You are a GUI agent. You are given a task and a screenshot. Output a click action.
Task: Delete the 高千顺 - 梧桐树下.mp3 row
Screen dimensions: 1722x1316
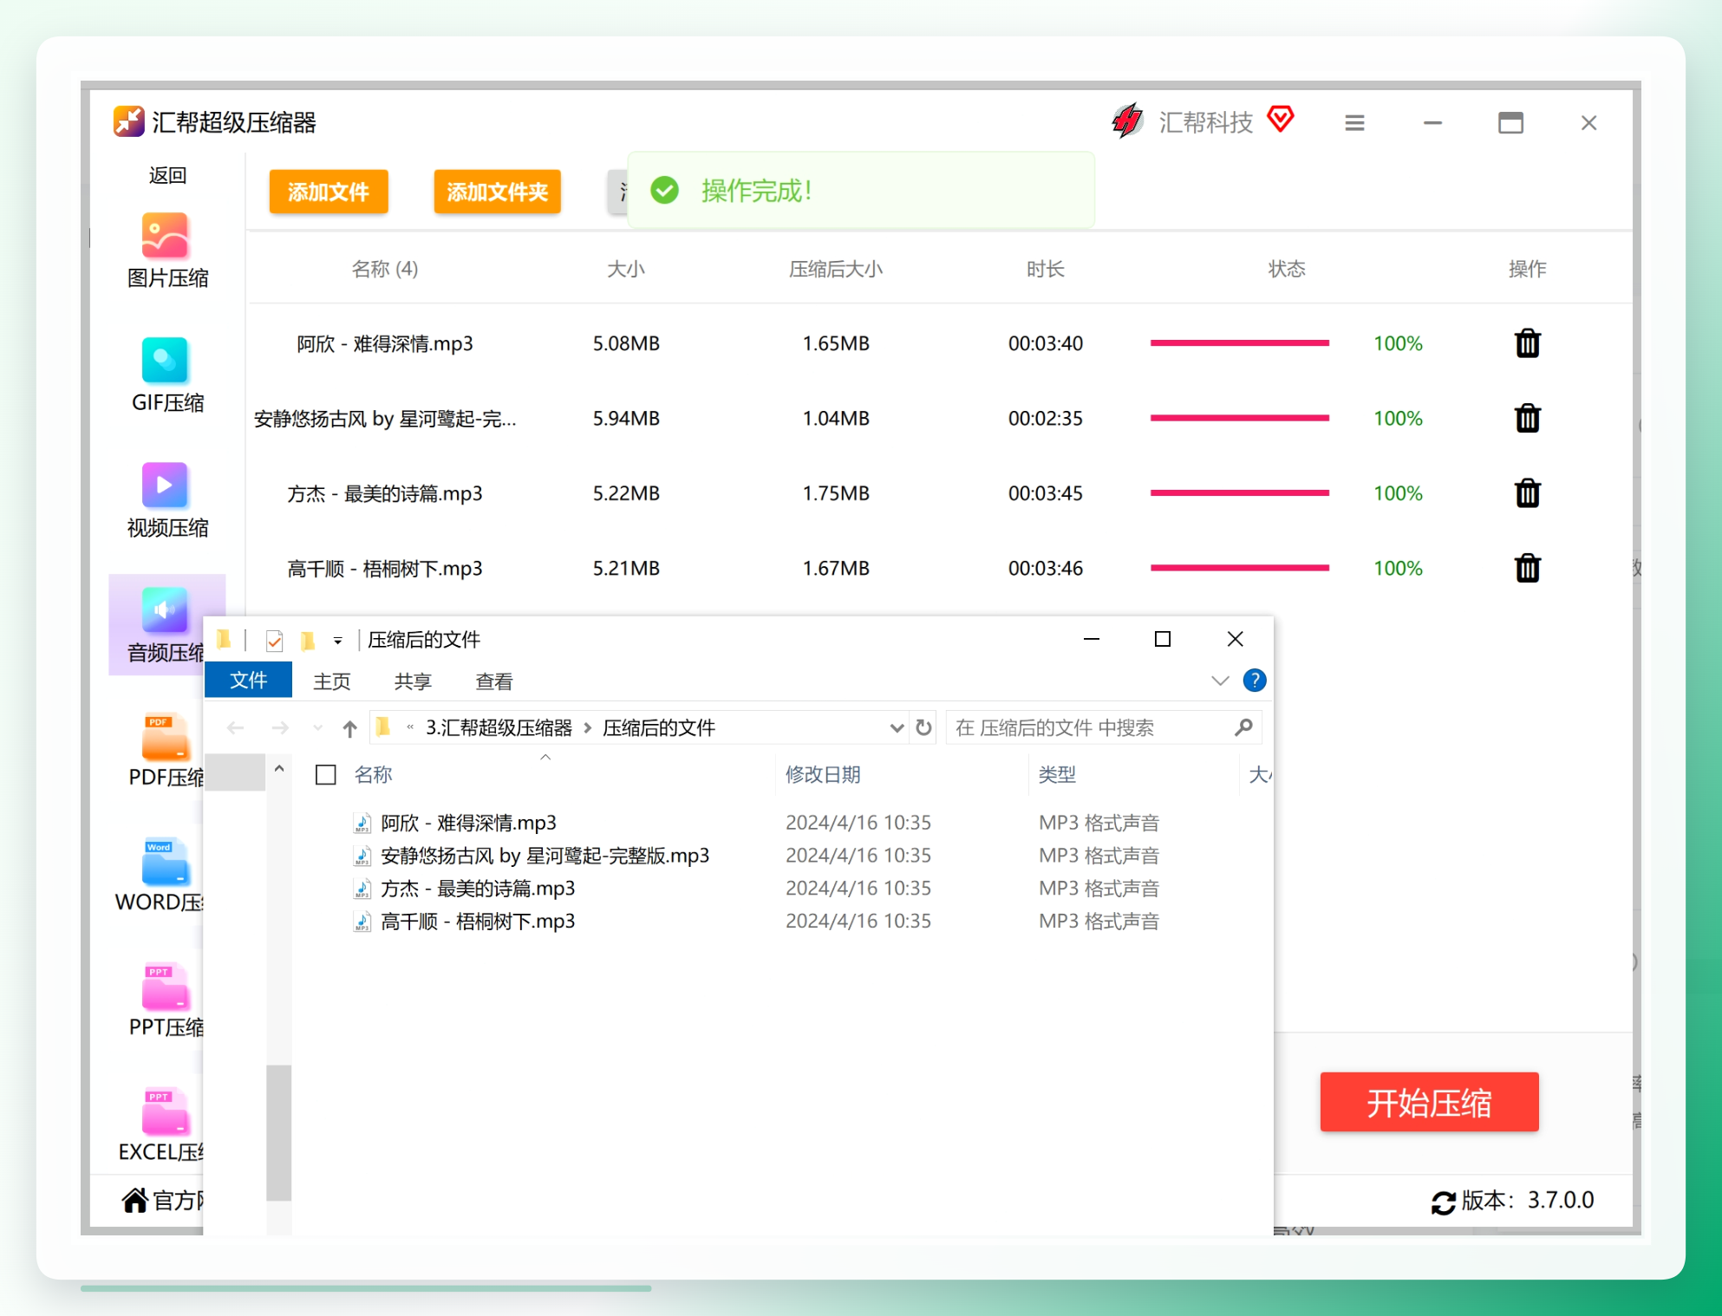[x=1527, y=568]
